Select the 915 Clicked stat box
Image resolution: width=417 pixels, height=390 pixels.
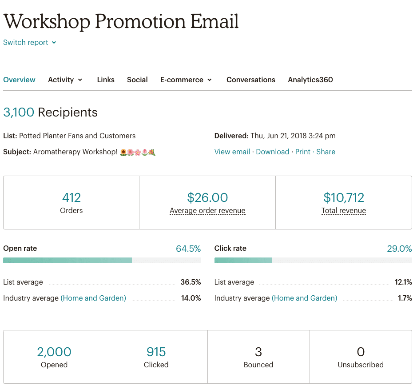point(156,356)
